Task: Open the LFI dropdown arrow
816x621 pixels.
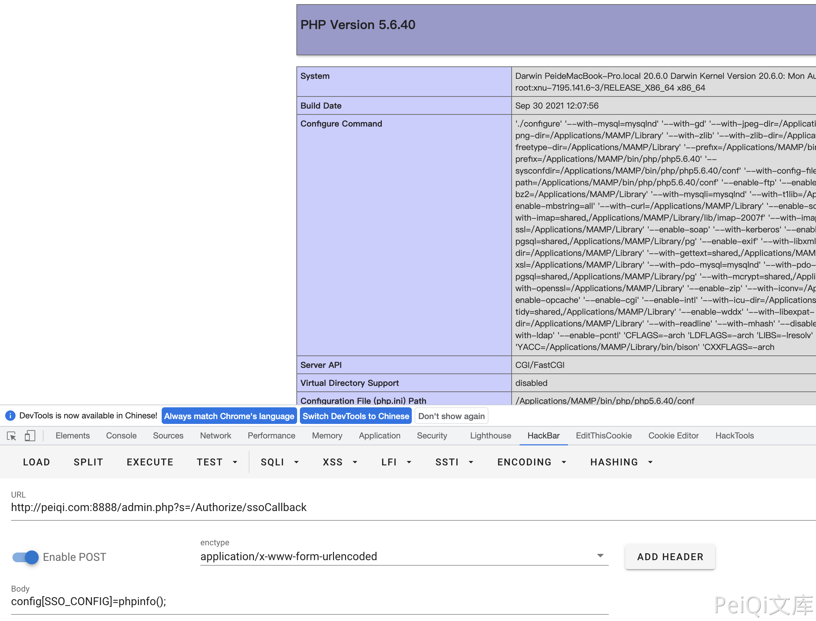Action: coord(409,462)
